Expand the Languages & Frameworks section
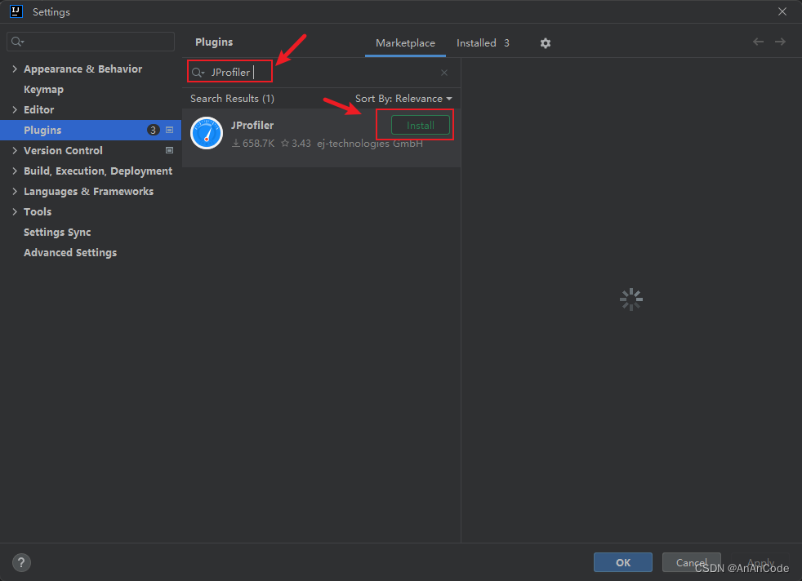Viewport: 802px width, 581px height. pyautogui.click(x=16, y=192)
